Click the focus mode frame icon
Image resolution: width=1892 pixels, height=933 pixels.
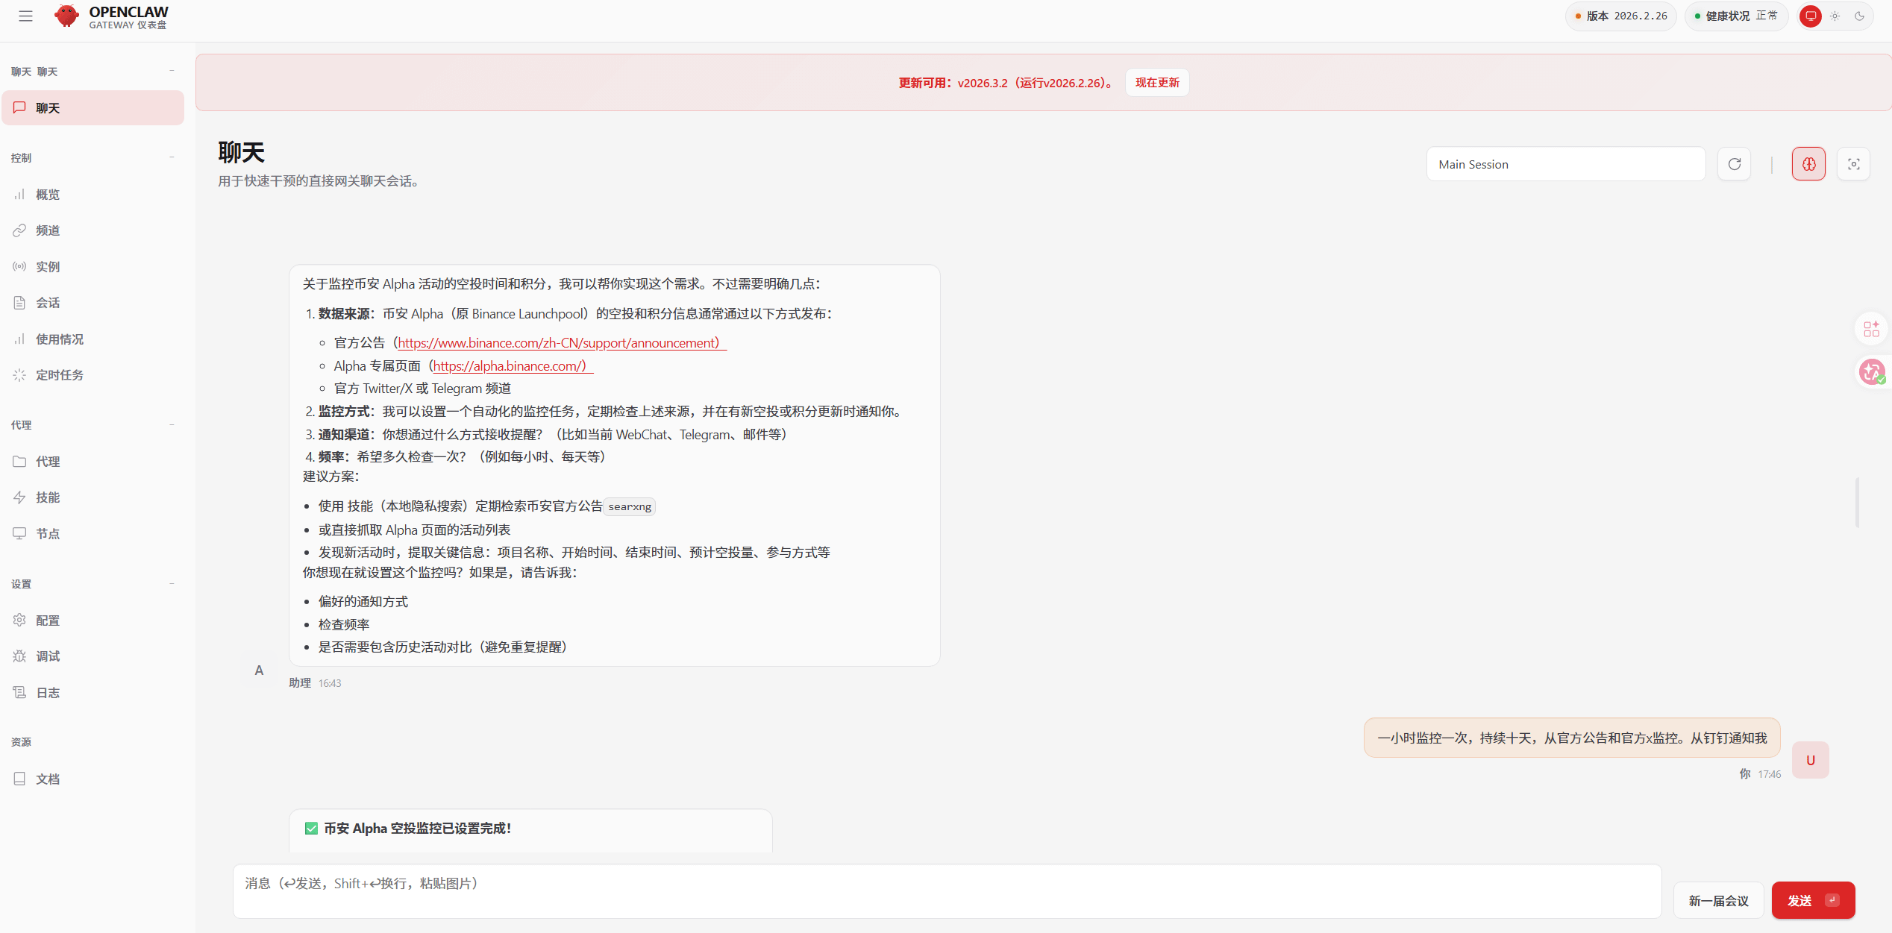tap(1853, 164)
